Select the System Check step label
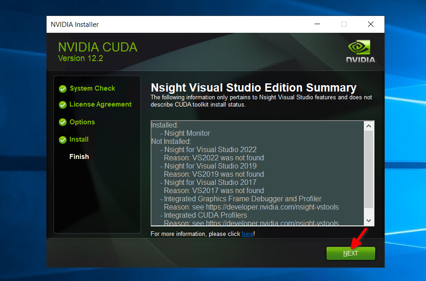 pos(92,88)
